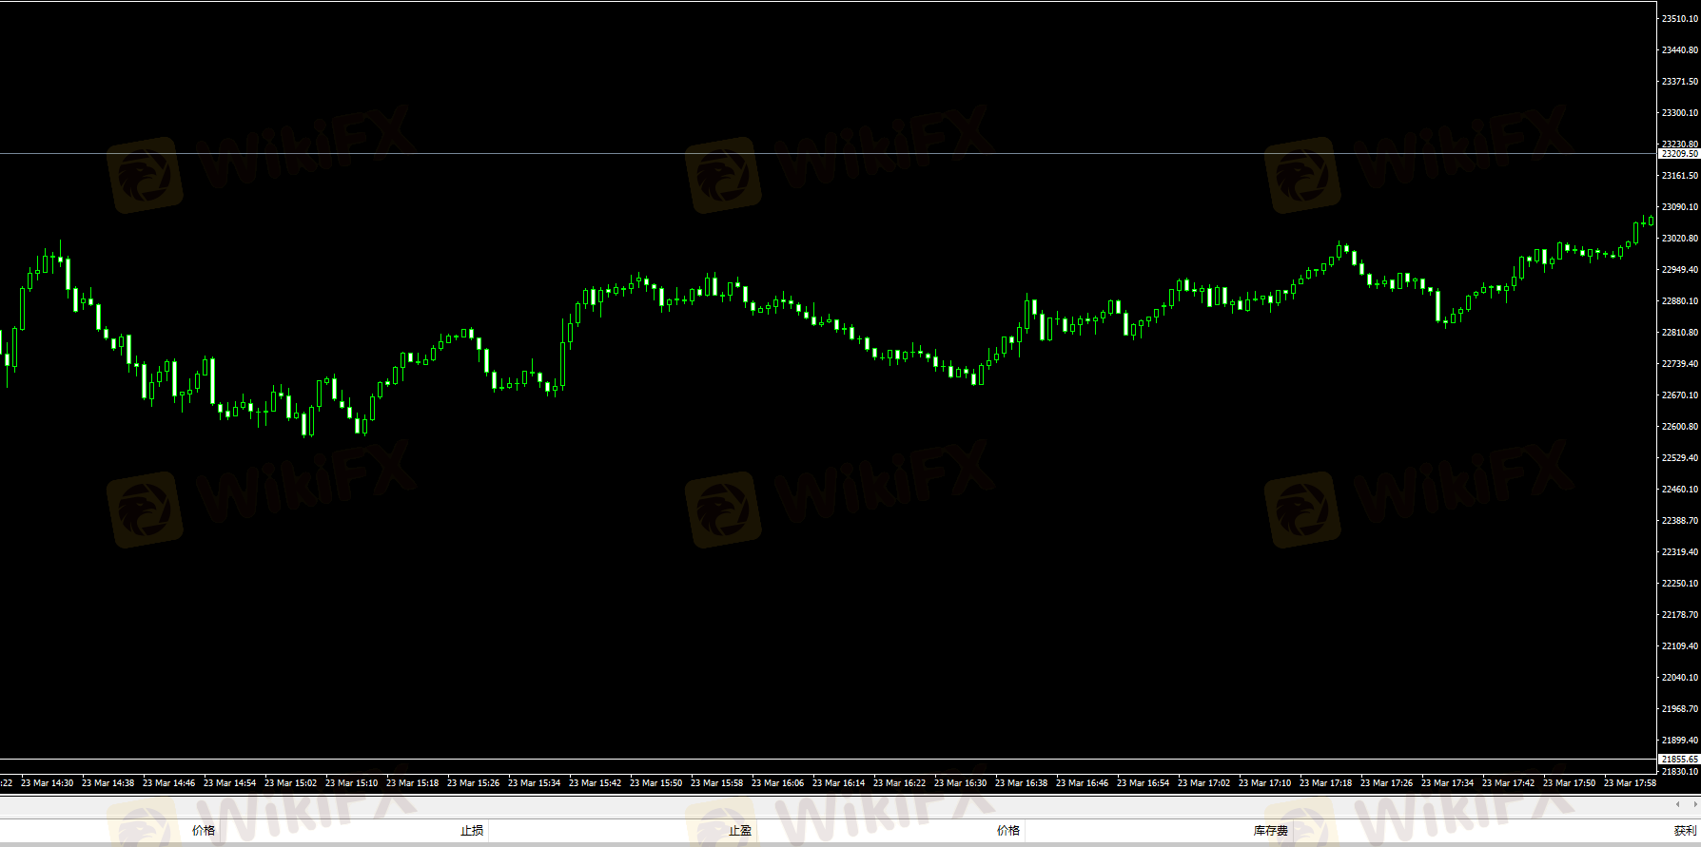Click the 23 Mar 15:42 time label

(x=596, y=783)
